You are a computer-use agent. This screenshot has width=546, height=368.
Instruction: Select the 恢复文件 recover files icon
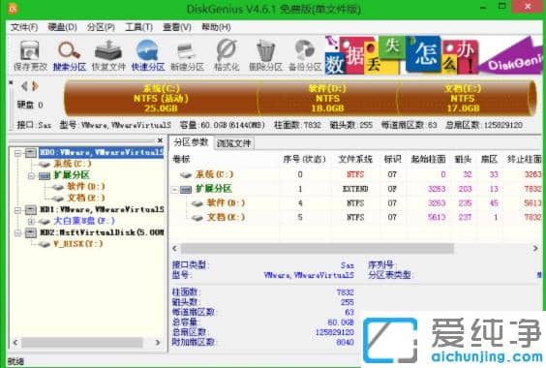coord(108,56)
